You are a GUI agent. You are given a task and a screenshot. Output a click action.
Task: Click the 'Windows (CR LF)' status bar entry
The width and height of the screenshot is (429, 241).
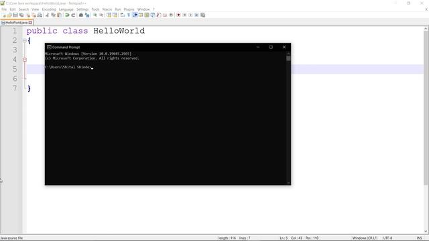(365, 238)
